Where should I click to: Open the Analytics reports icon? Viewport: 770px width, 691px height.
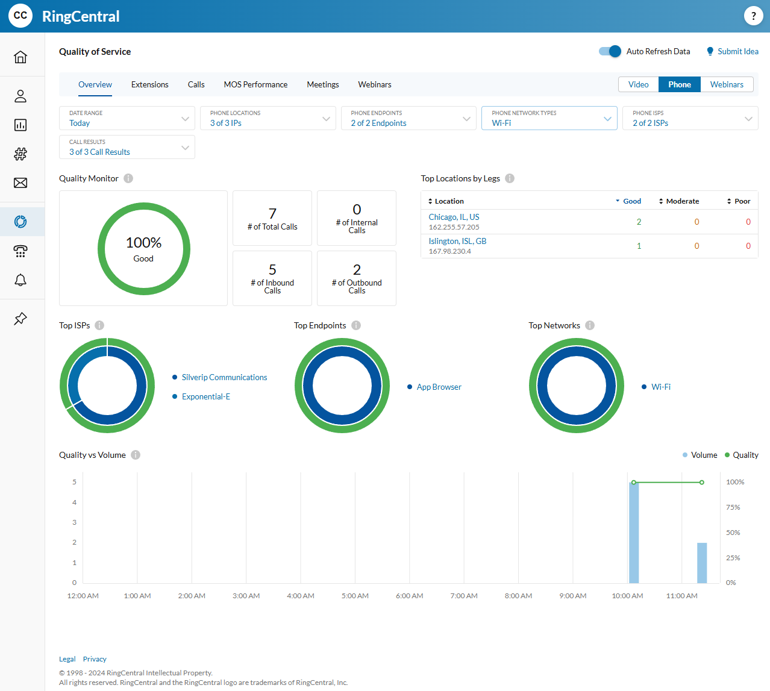20,125
